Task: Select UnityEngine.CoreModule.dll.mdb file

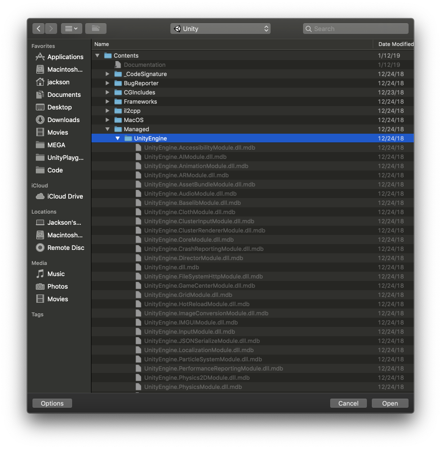Action: coord(253,239)
